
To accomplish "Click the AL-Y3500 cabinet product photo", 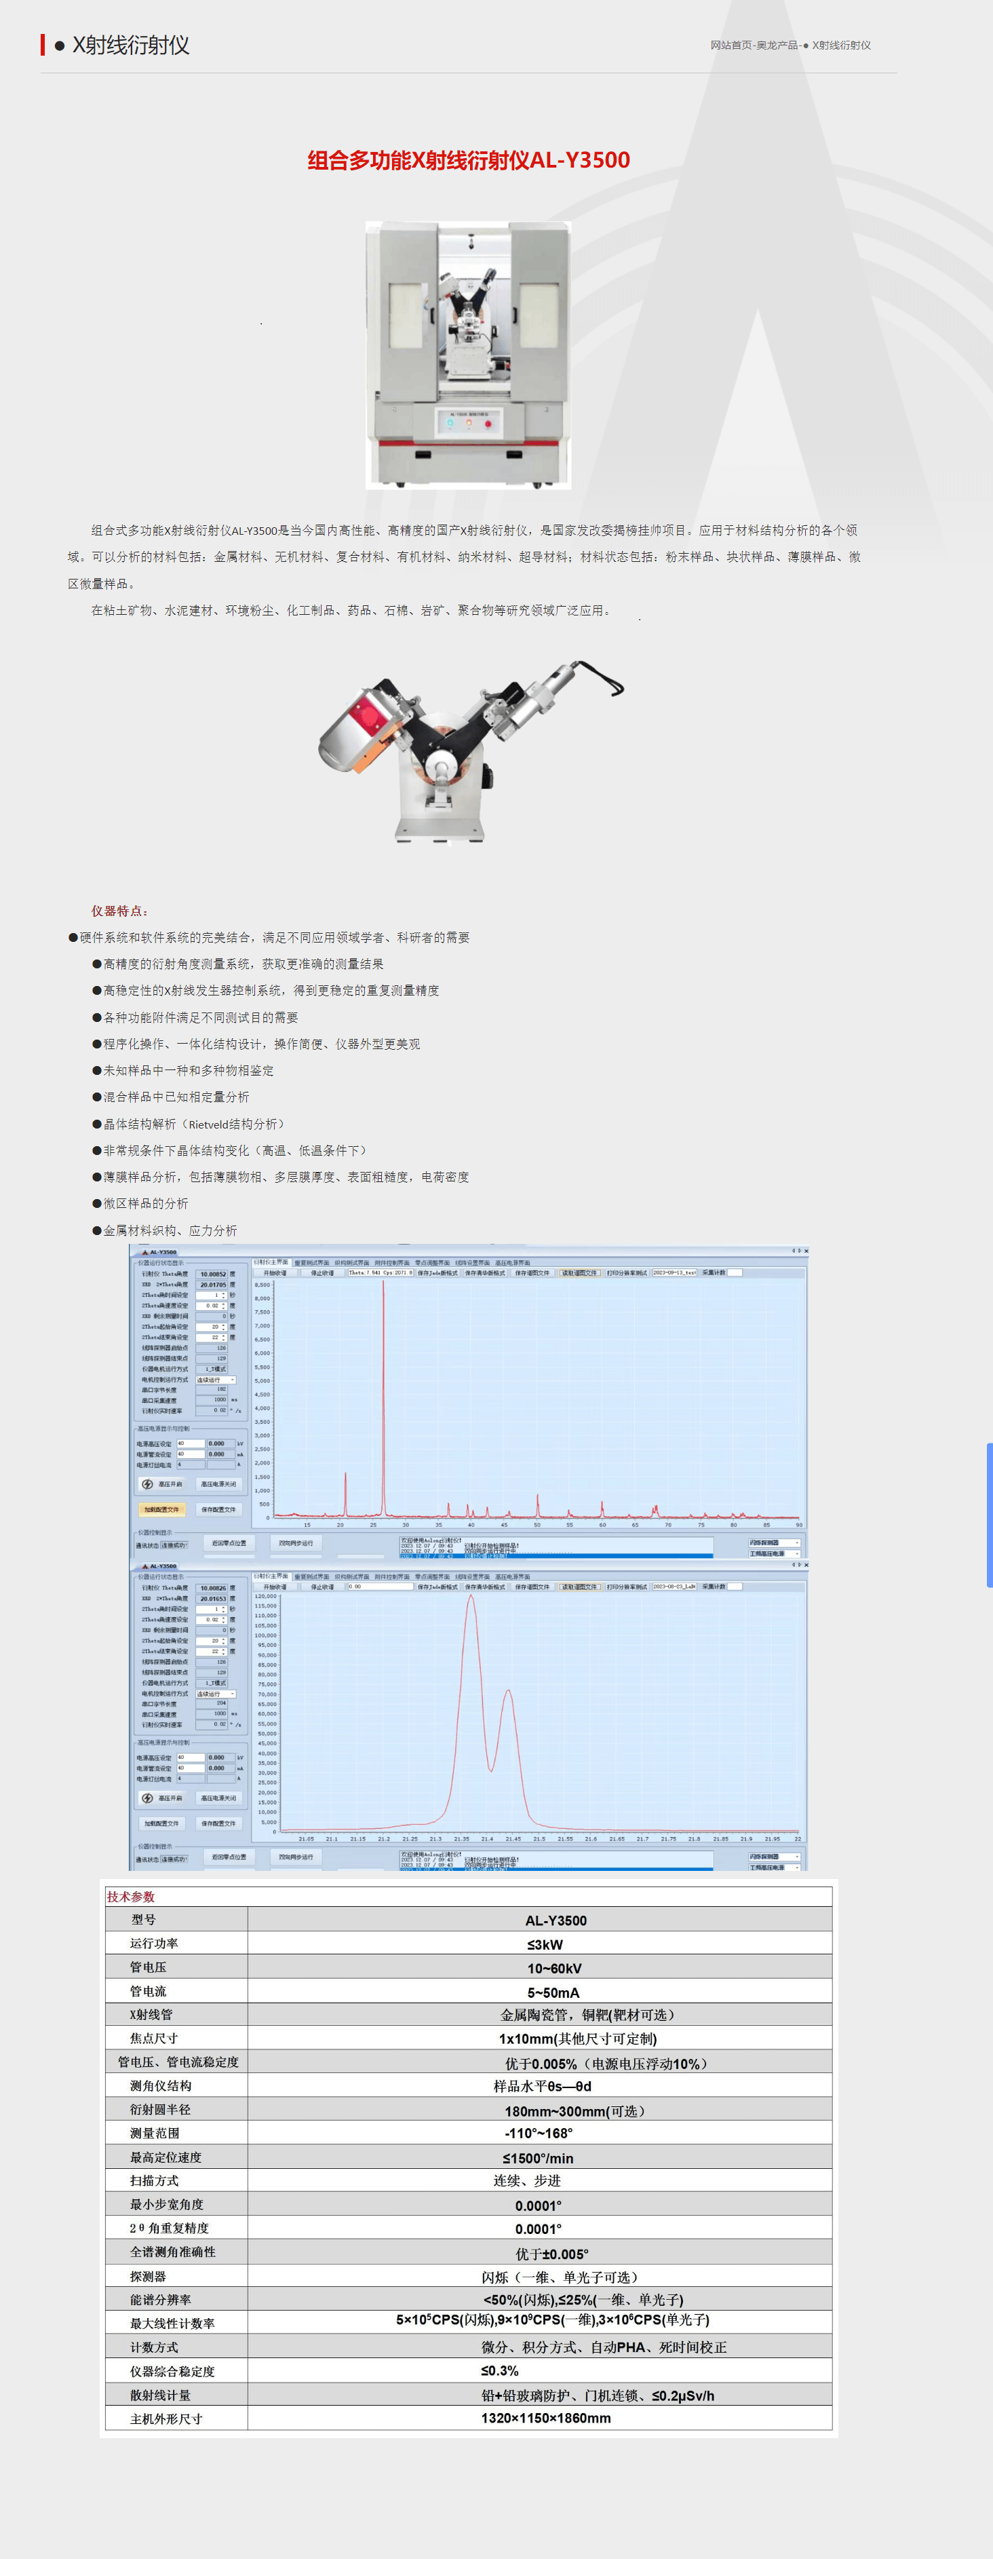I will coord(468,354).
